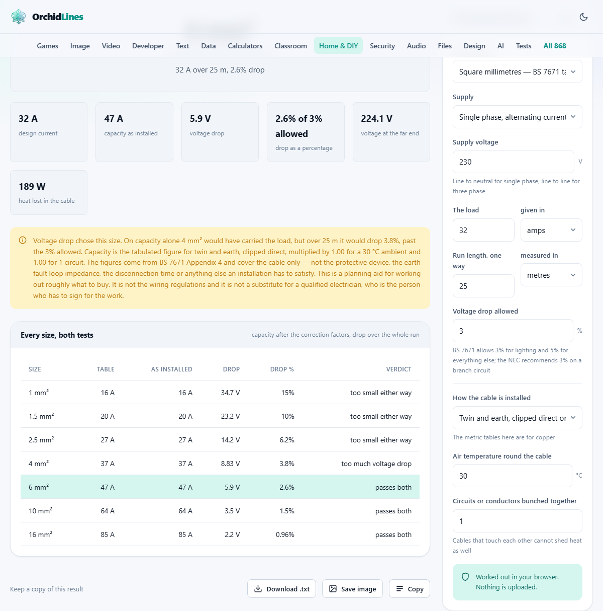Click the SIZE column header
This screenshot has width=603, height=611.
(35, 369)
